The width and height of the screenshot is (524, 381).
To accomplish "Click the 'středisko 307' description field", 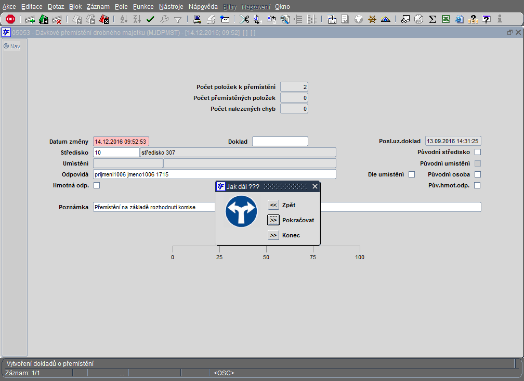I will pos(238,153).
